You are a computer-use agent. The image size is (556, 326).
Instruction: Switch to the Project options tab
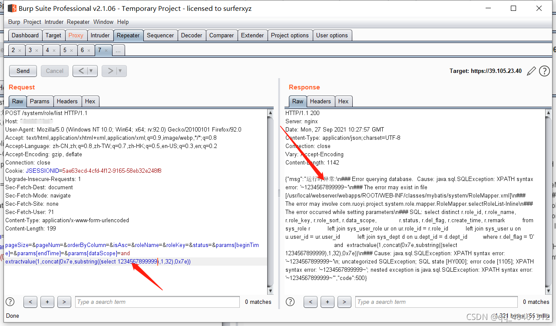(x=290, y=36)
